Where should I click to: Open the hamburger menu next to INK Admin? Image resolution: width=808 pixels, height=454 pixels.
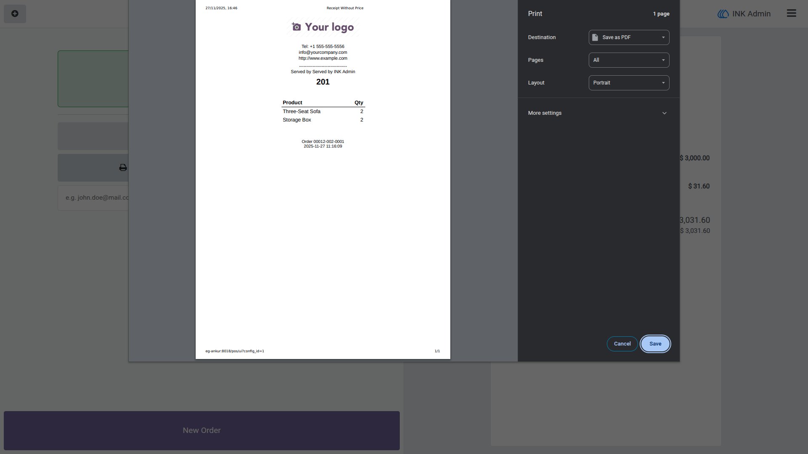[x=791, y=13]
